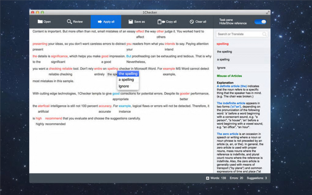Open the "A definite article (the)" link
Viewport: 312px width, 195px height.
click(232, 86)
